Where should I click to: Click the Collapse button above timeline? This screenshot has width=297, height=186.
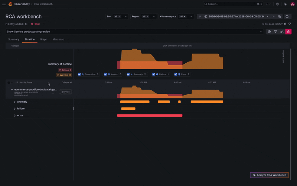coord(15,46)
